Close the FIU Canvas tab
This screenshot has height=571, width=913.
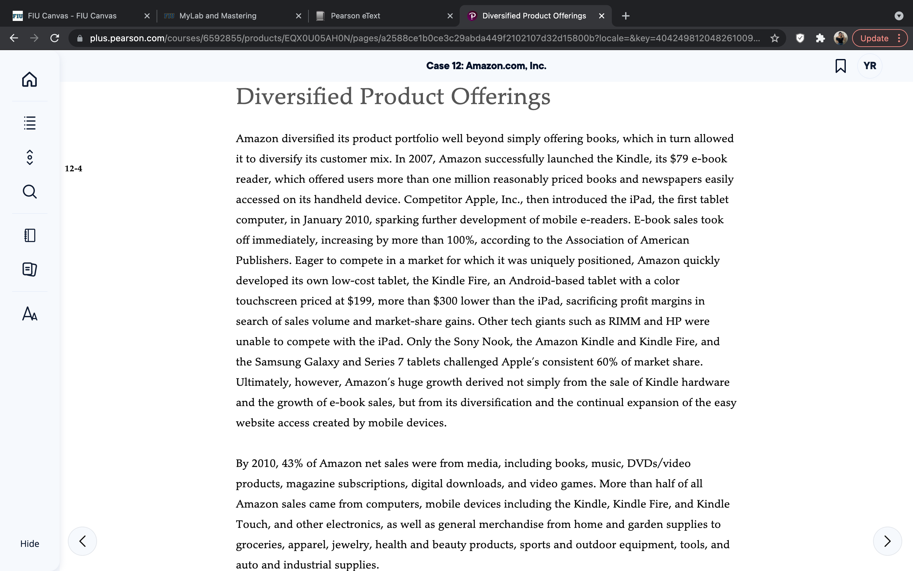(147, 16)
